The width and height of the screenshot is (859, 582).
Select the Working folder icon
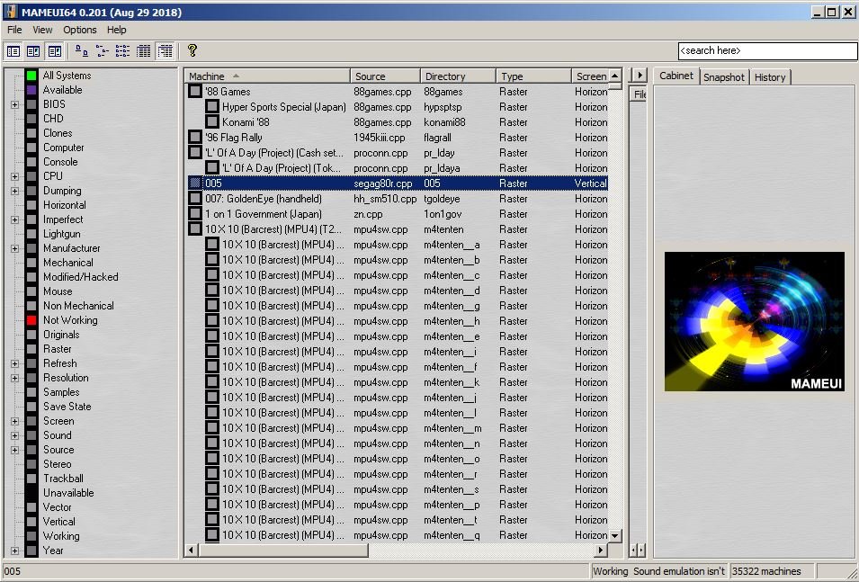[31, 536]
